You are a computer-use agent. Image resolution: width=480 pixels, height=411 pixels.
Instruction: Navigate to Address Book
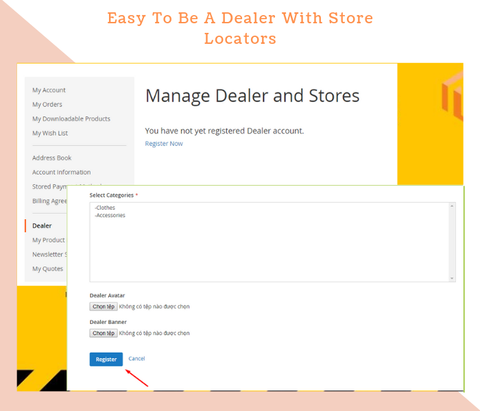pyautogui.click(x=52, y=158)
